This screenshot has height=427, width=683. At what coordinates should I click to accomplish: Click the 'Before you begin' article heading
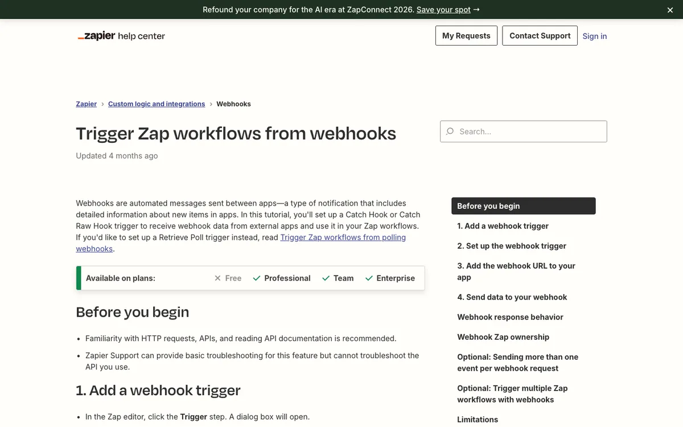(133, 312)
